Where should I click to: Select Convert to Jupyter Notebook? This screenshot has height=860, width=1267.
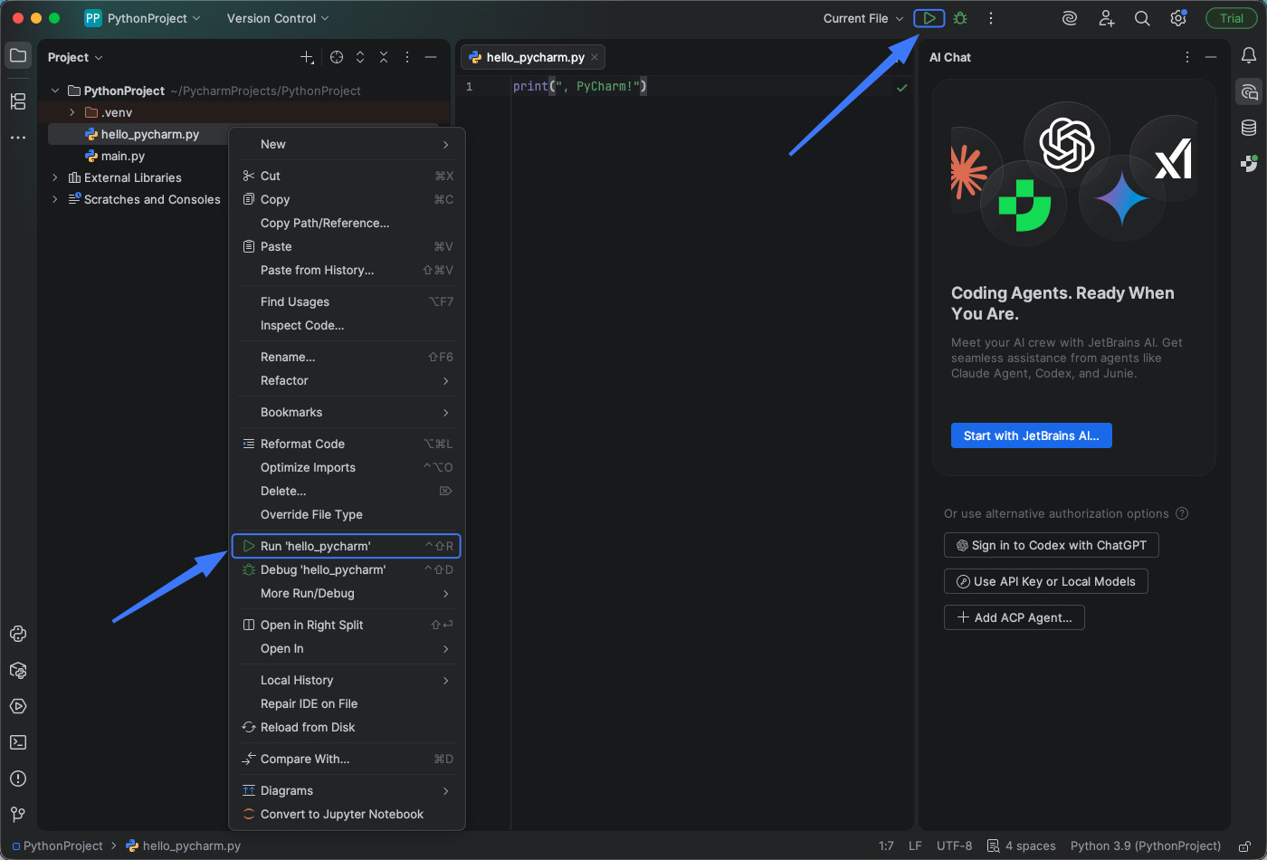click(347, 814)
